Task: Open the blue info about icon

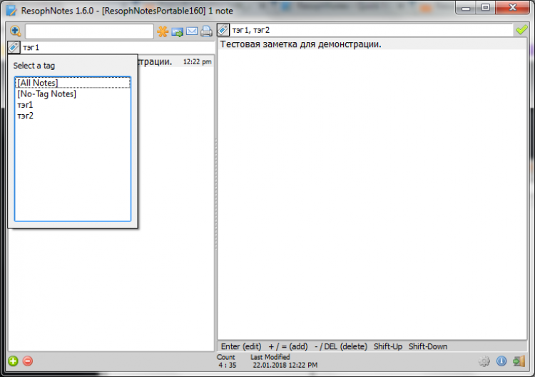Action: tap(501, 361)
